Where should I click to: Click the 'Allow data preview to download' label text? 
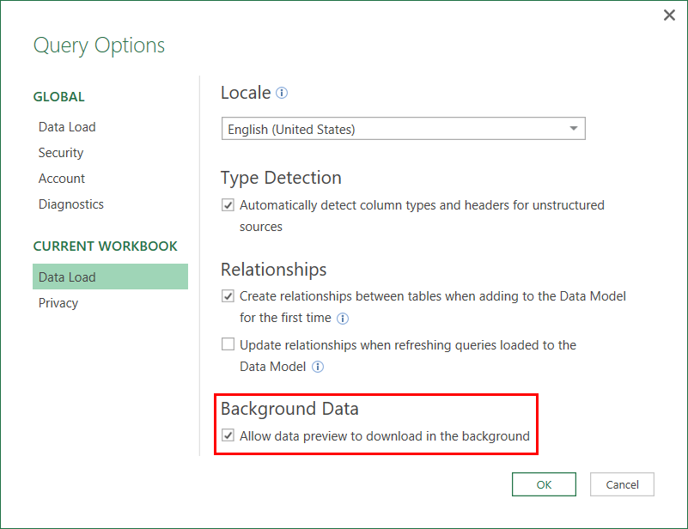click(x=385, y=436)
